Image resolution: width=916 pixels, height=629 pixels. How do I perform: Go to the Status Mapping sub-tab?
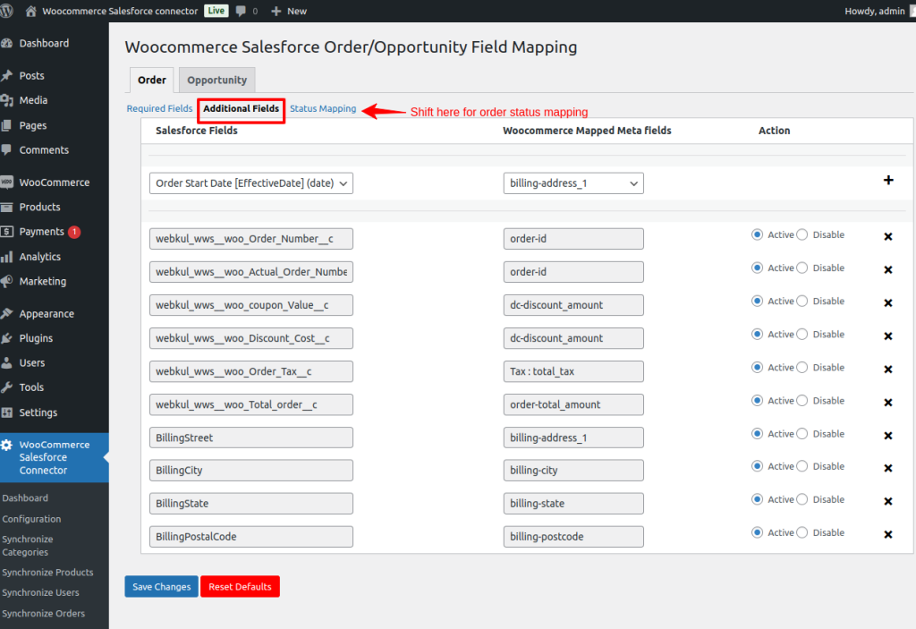tap(322, 109)
